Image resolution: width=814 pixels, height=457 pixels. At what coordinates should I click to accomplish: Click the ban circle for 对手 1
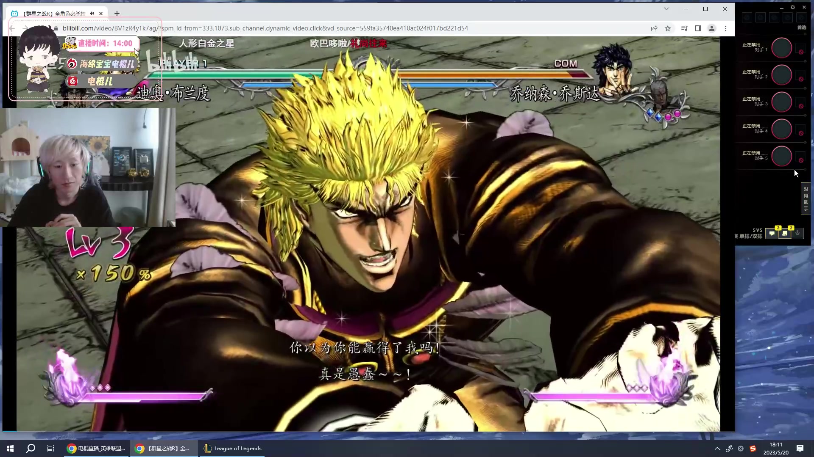[781, 48]
